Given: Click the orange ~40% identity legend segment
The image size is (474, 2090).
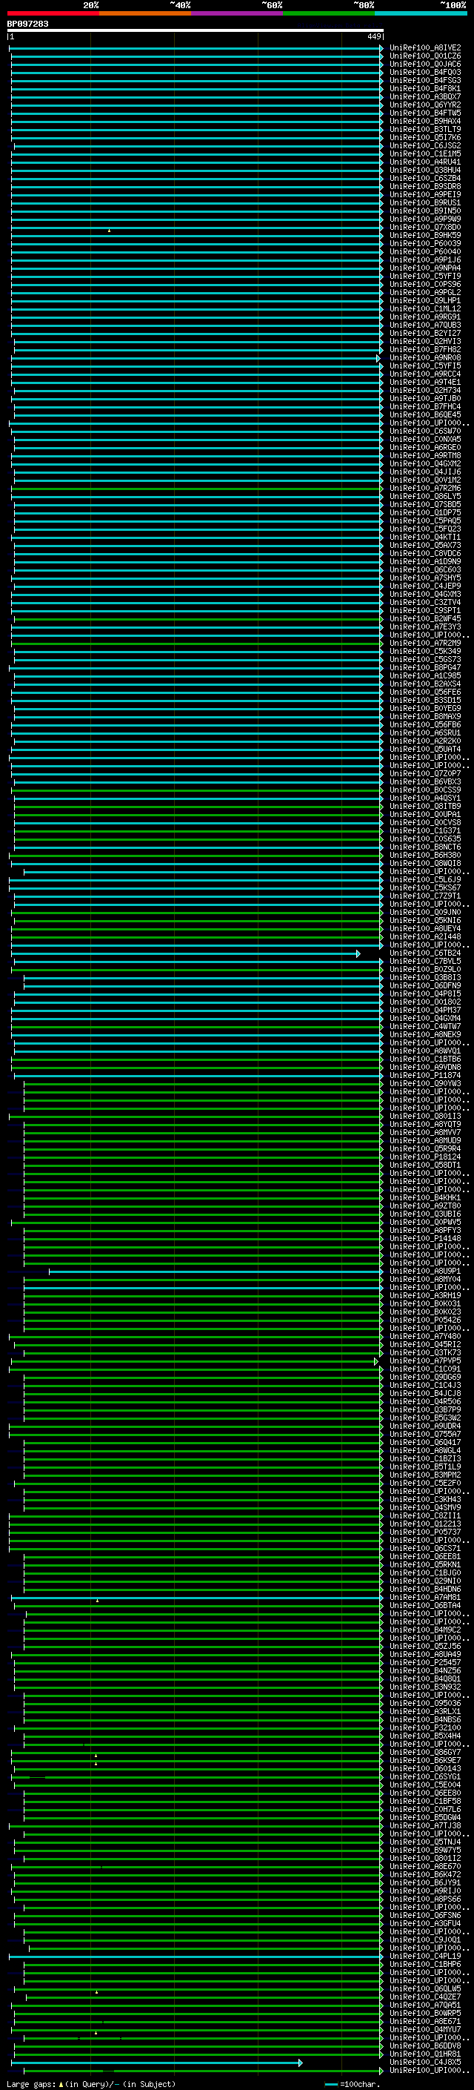Looking at the screenshot, I should point(145,13).
